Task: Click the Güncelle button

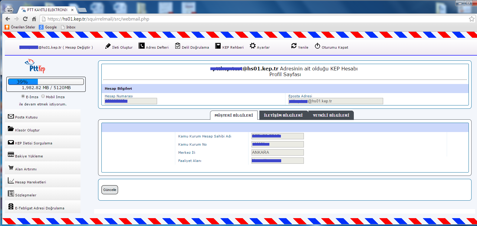Action: [110, 190]
